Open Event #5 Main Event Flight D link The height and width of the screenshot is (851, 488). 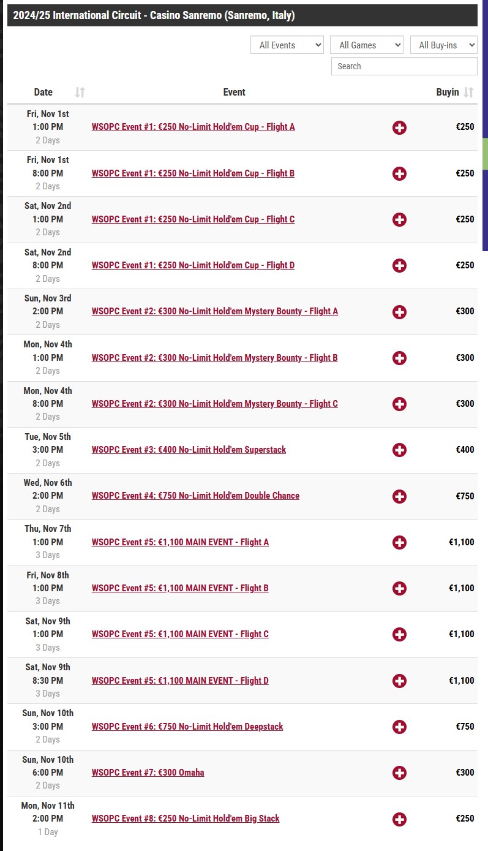pyautogui.click(x=180, y=681)
